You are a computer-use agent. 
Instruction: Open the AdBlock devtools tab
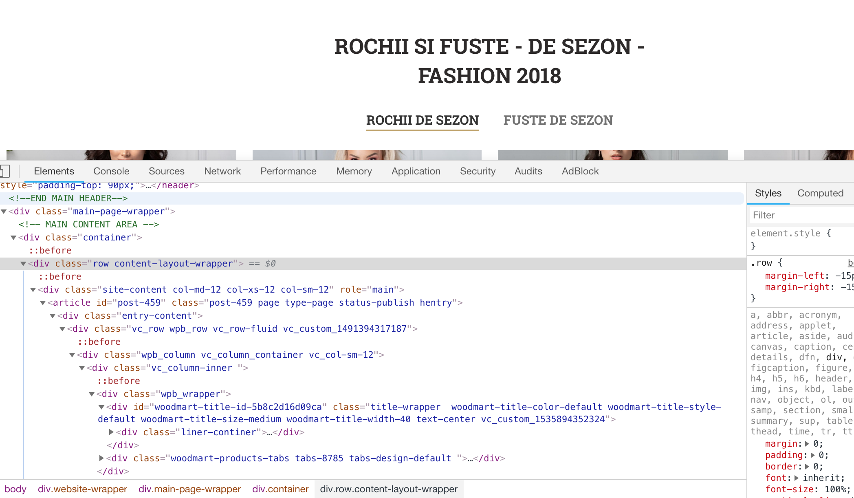tap(580, 171)
